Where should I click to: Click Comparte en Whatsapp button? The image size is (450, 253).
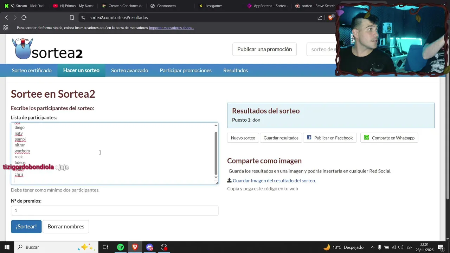(389, 138)
